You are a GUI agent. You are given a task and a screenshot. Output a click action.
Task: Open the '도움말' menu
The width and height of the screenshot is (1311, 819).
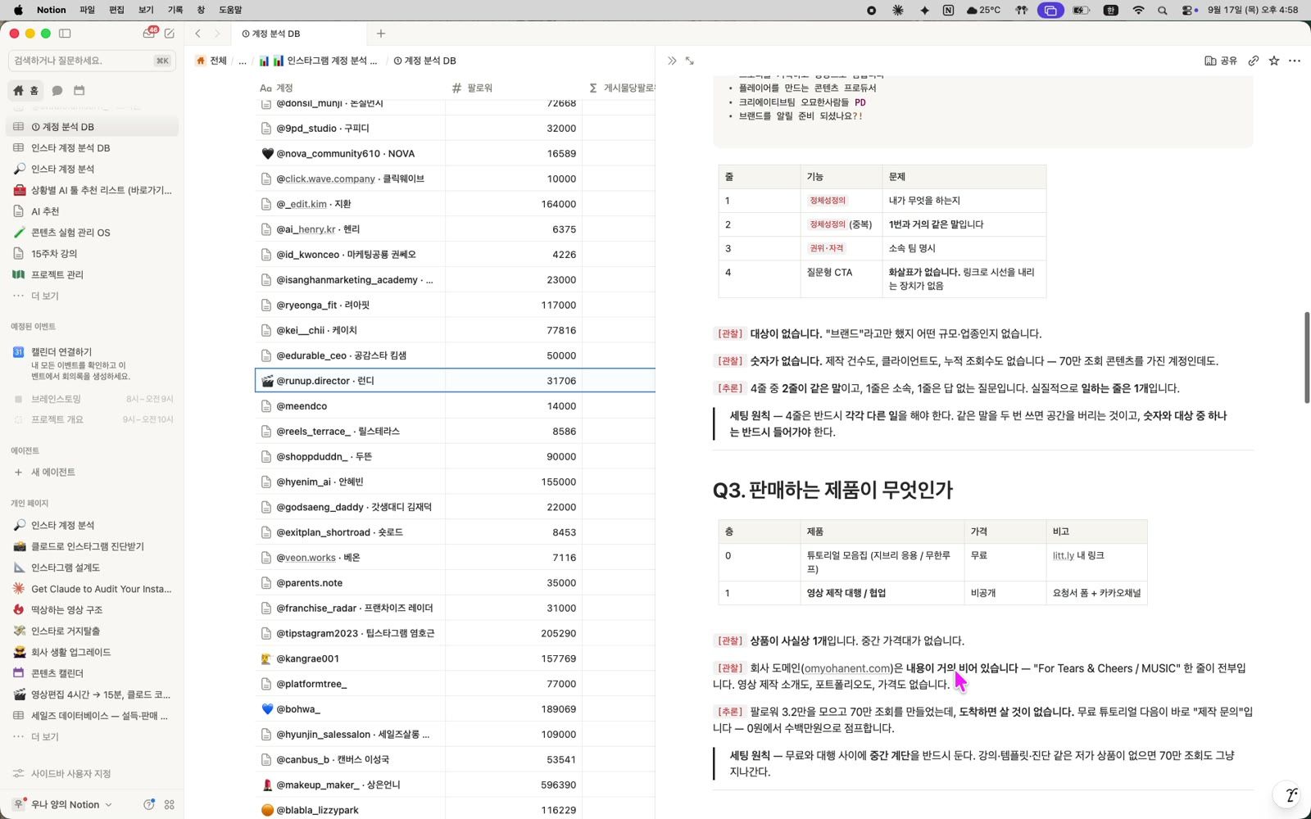(x=230, y=10)
